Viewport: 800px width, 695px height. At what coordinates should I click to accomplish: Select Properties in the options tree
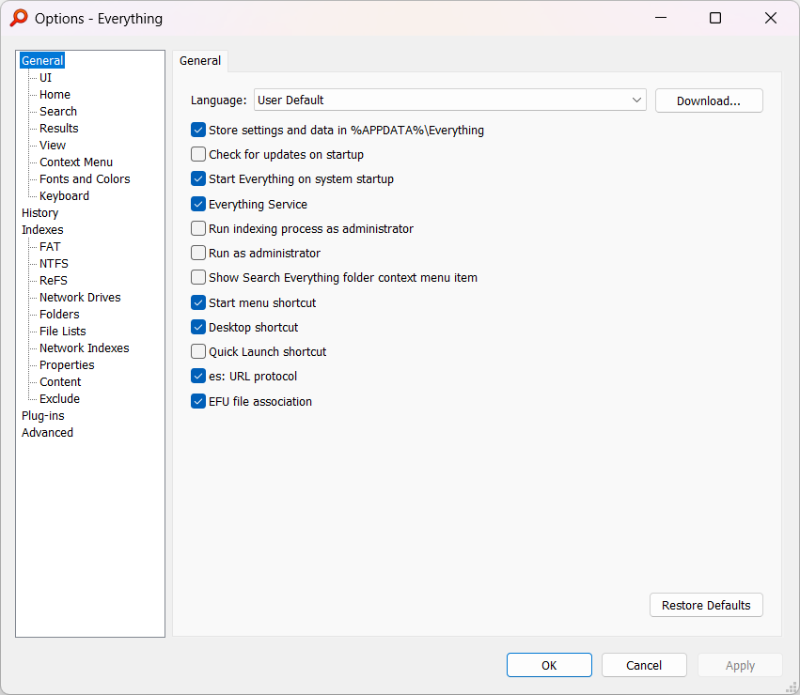tap(67, 364)
